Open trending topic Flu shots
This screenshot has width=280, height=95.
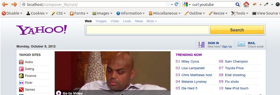(x=232, y=82)
